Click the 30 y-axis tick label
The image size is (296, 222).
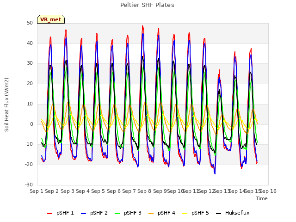click(x=30, y=63)
